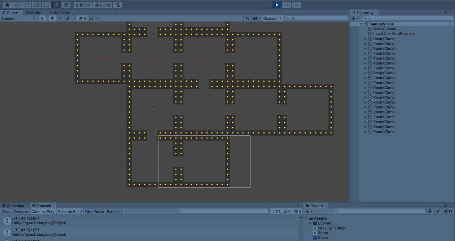
Task: Open scene effects dropdown arrow
Action: (x=74, y=18)
